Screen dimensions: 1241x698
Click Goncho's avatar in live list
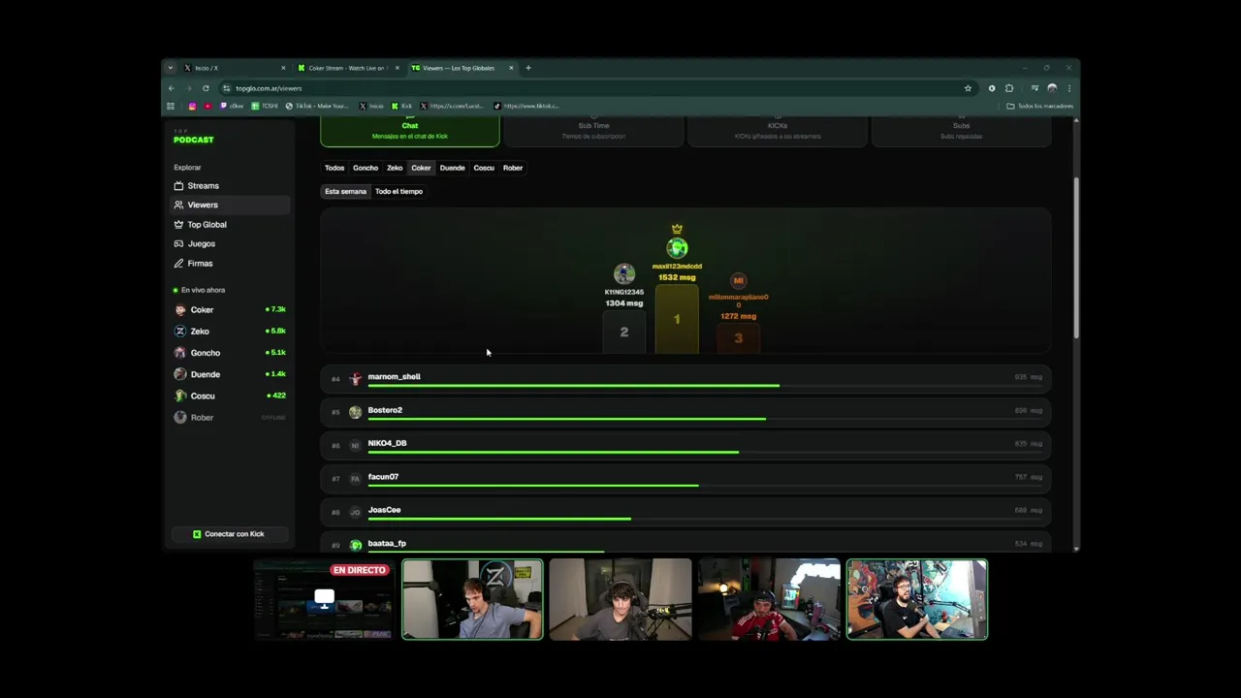pos(180,353)
